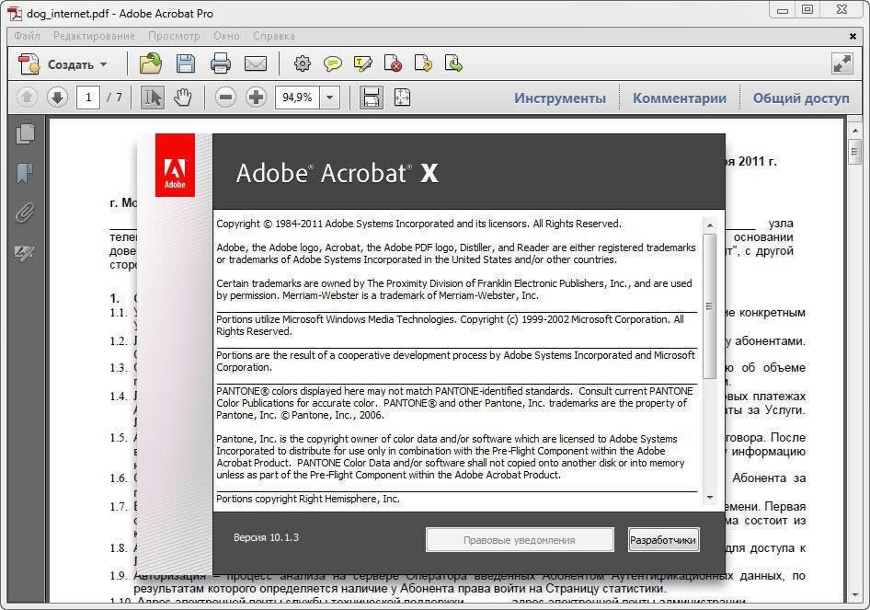Open the Attachments paperclip panel
The height and width of the screenshot is (610, 870).
[25, 213]
